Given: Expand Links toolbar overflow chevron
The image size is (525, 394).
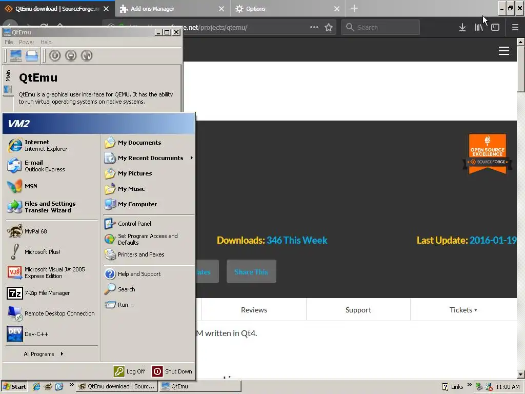Looking at the screenshot, I should [x=469, y=385].
